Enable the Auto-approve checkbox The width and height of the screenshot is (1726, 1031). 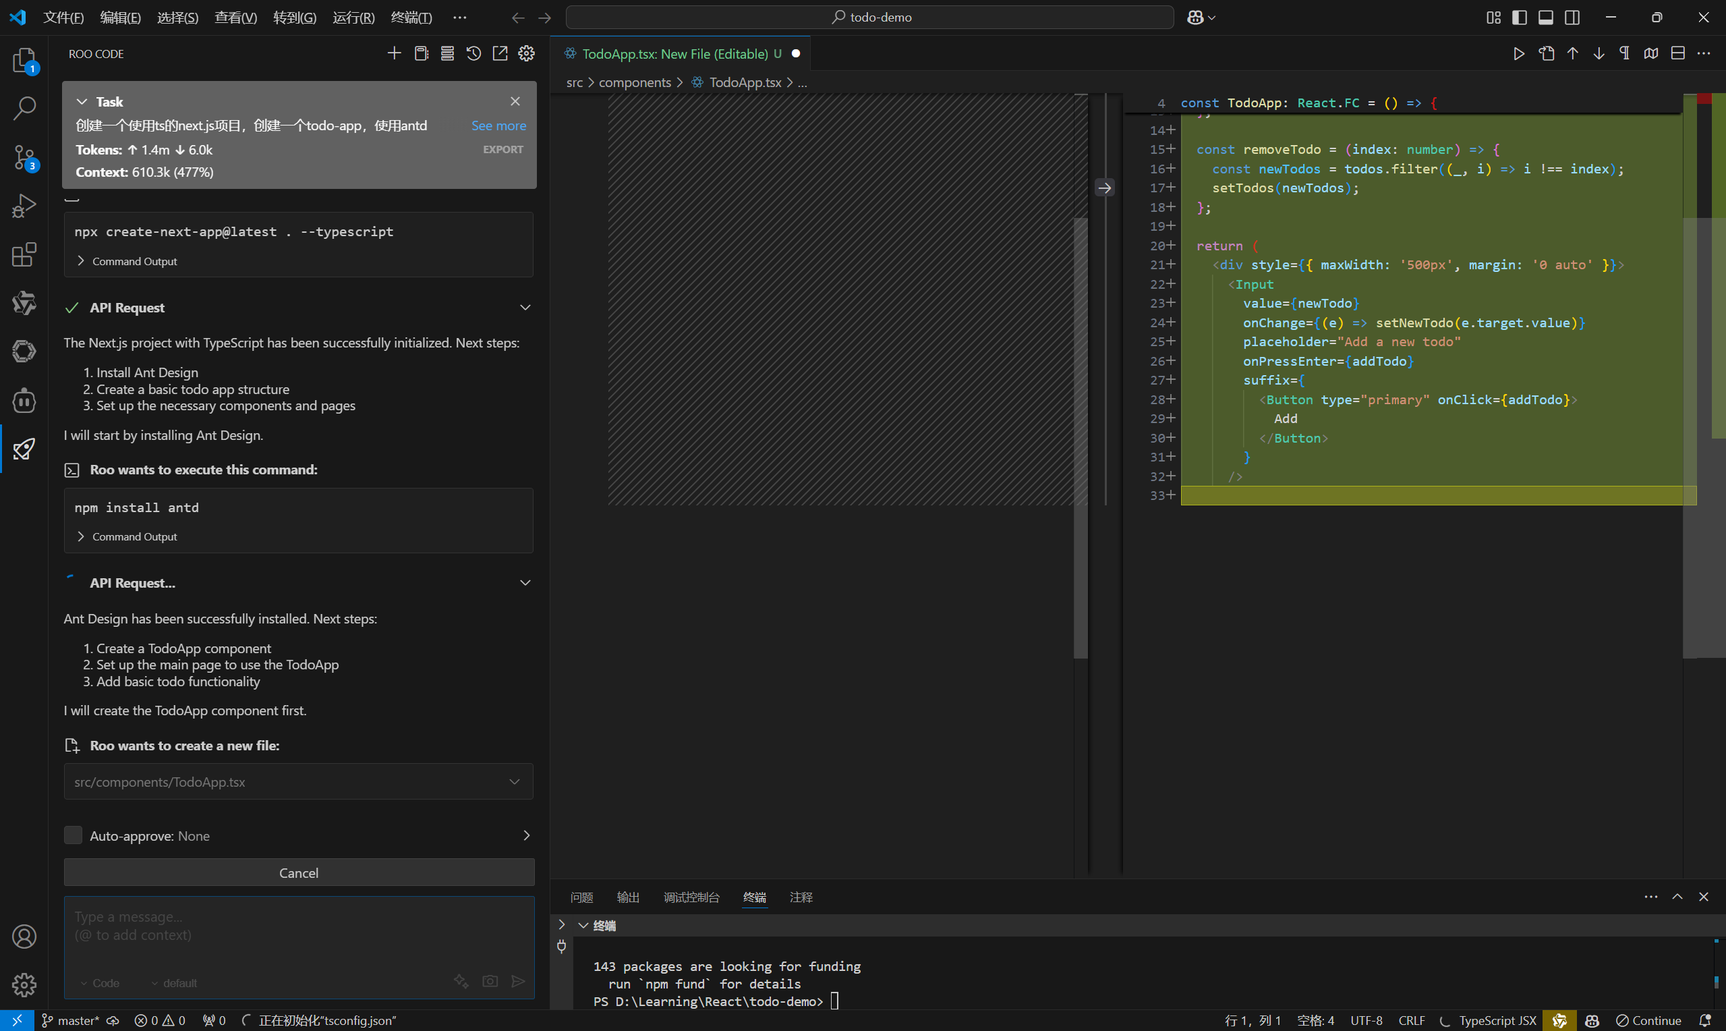(73, 835)
